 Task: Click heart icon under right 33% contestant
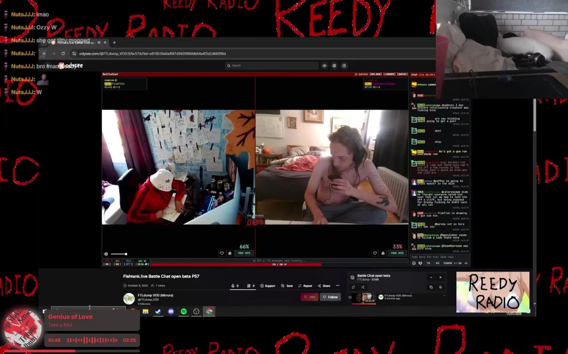click(375, 253)
